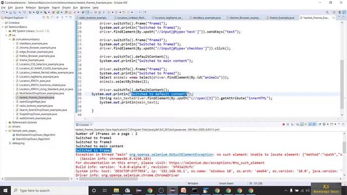Expand the drivers folder node
The height and width of the screenshot is (195, 347).
[6, 126]
